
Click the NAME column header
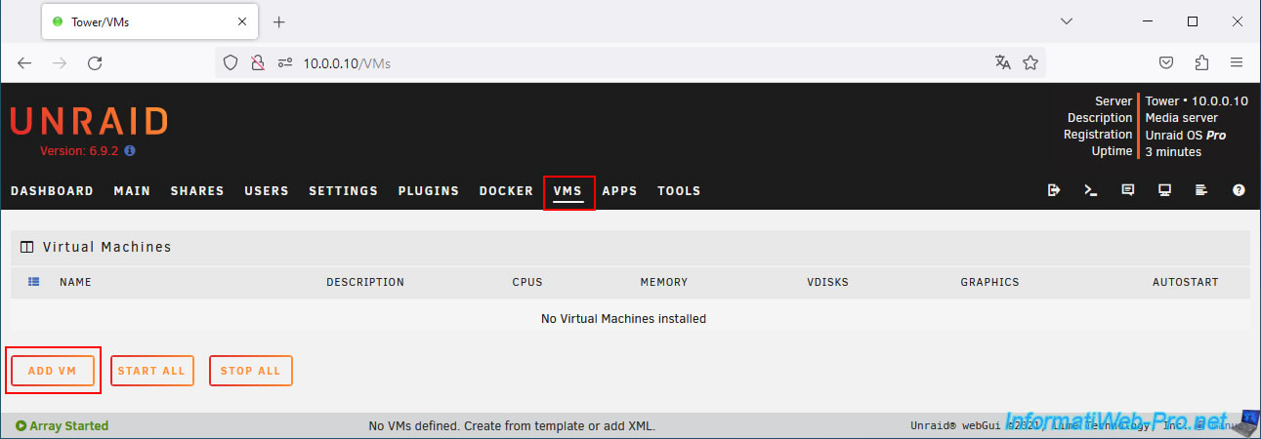(75, 282)
